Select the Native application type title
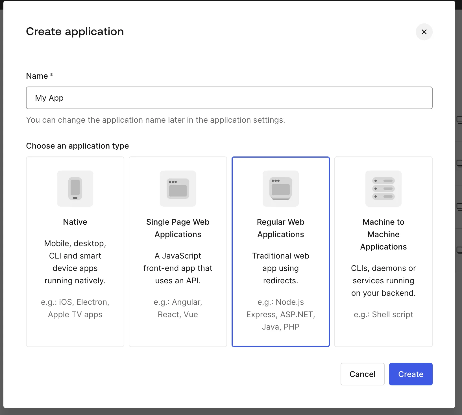 [x=75, y=222]
